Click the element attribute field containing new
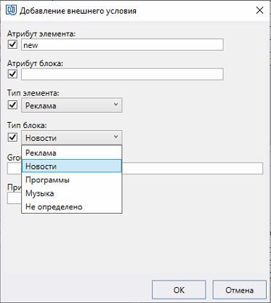Image resolution: width=271 pixels, height=303 pixels. [x=122, y=45]
